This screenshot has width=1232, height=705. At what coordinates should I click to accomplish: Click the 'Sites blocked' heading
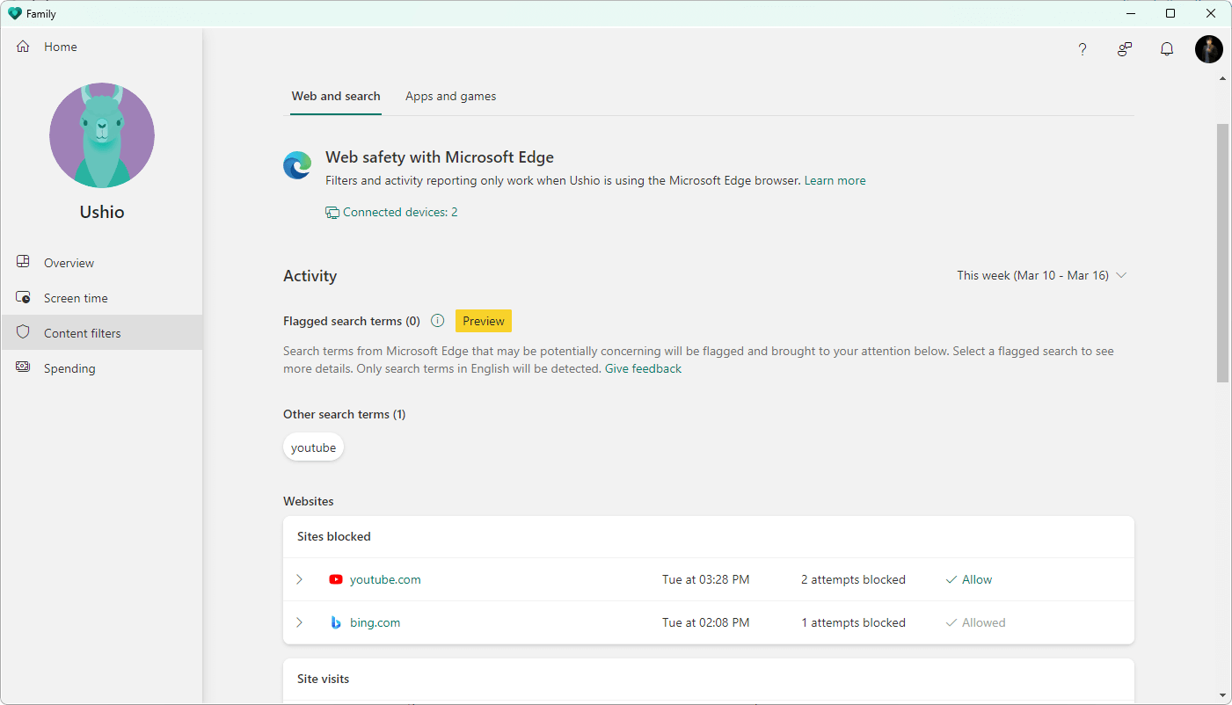point(334,537)
